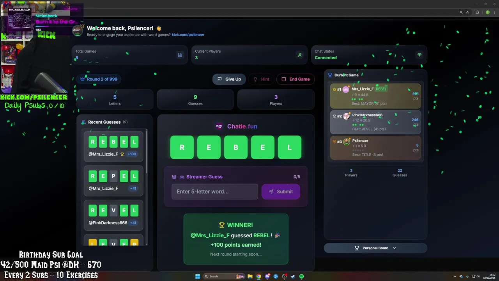Screen dimensions: 499x281
Task: Click the streamer profile avatar near Welcome back
Action: (77, 31)
